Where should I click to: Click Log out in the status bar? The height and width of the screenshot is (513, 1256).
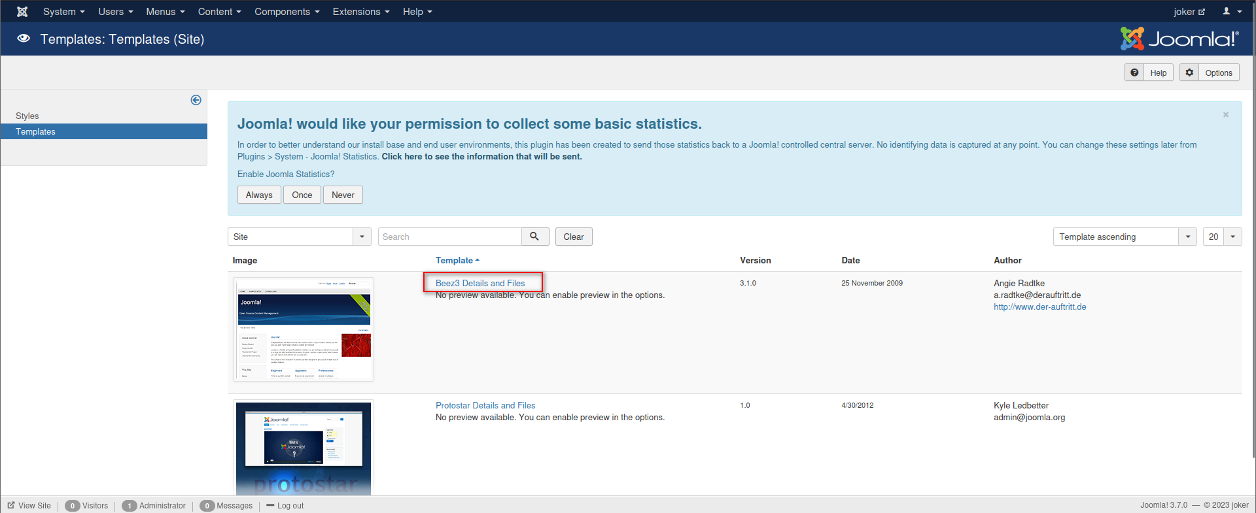[285, 506]
